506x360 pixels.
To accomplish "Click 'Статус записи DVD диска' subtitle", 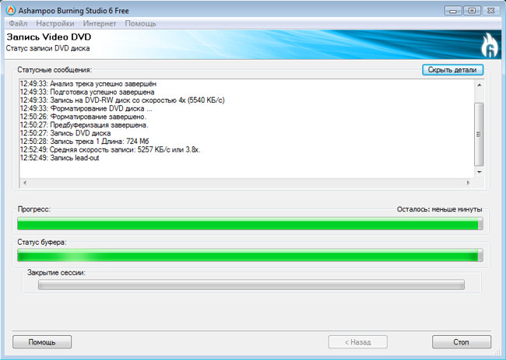I will pyautogui.click(x=47, y=48).
